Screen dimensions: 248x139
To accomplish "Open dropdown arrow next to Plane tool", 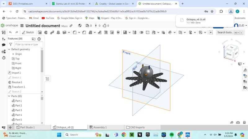I will tap(185, 32).
